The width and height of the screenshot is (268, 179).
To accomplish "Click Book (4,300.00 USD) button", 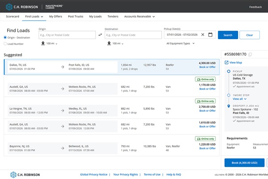I will [244, 163].
